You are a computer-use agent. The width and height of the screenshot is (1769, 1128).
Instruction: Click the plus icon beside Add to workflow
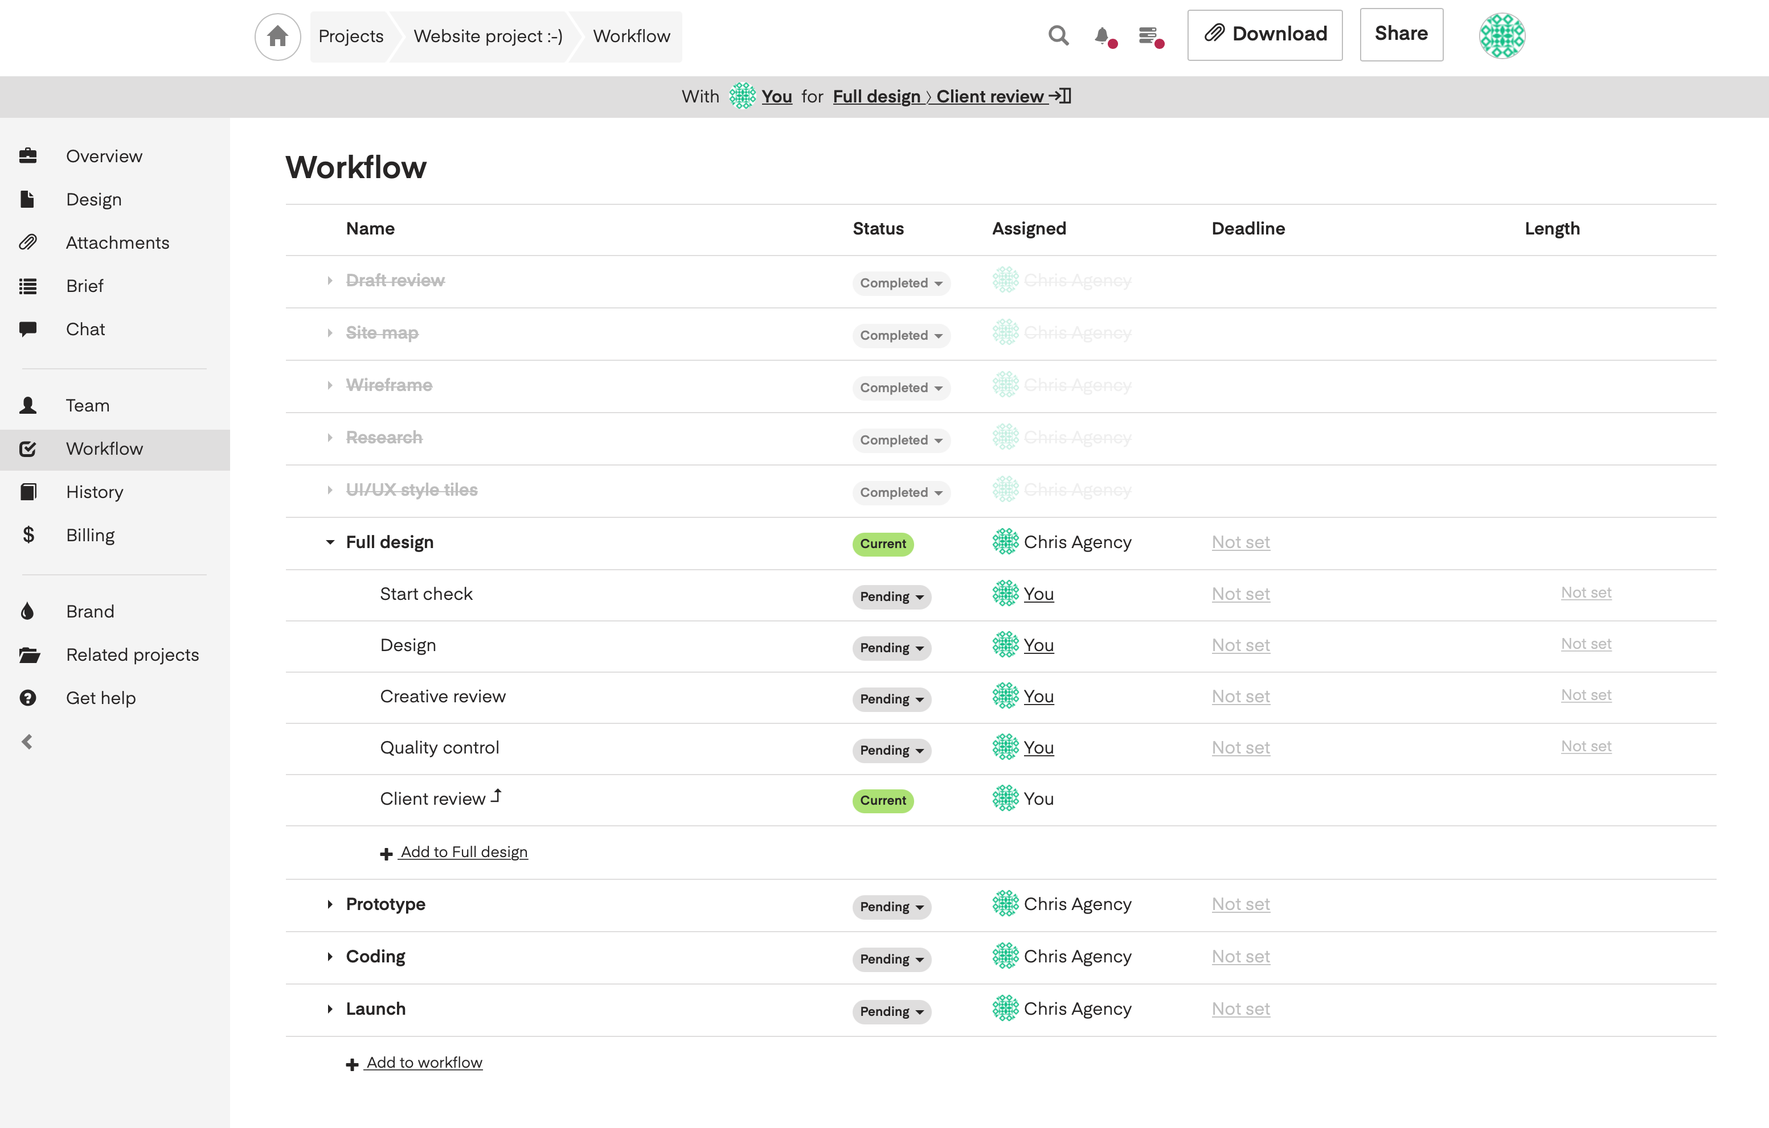click(x=352, y=1064)
